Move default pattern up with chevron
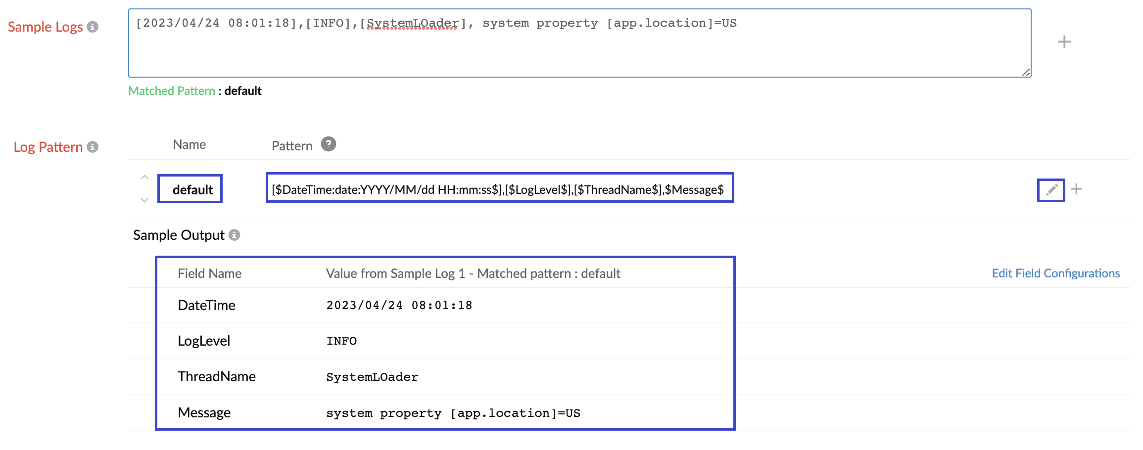 [x=144, y=177]
